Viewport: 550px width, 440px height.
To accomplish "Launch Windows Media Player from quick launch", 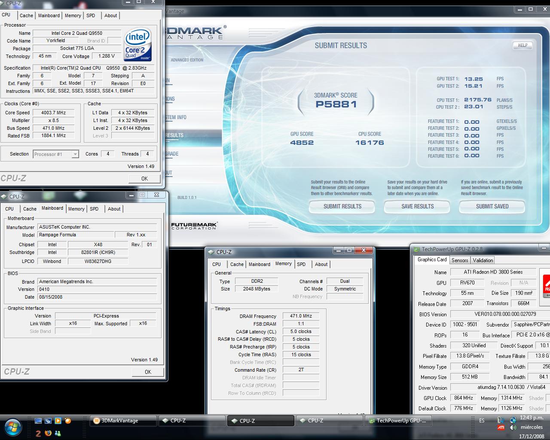I will 58,421.
